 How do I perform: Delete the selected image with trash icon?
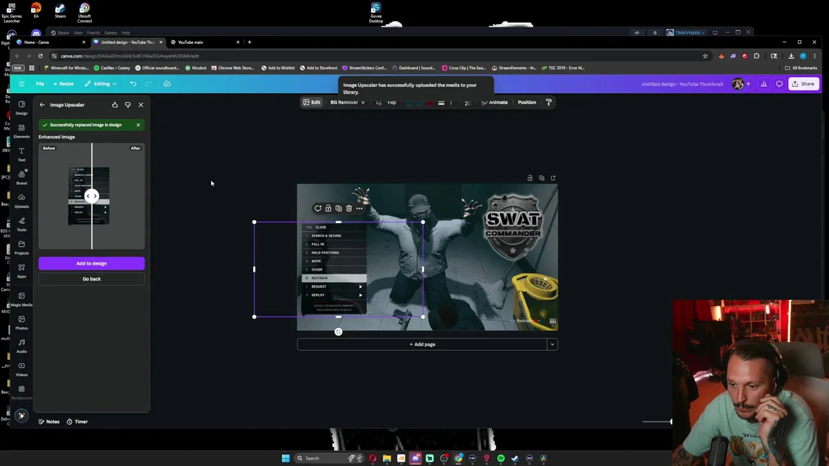[x=349, y=208]
